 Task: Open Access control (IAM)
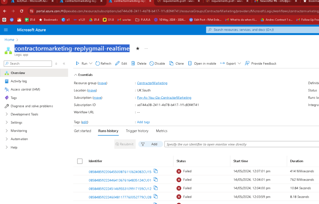pos(25,89)
